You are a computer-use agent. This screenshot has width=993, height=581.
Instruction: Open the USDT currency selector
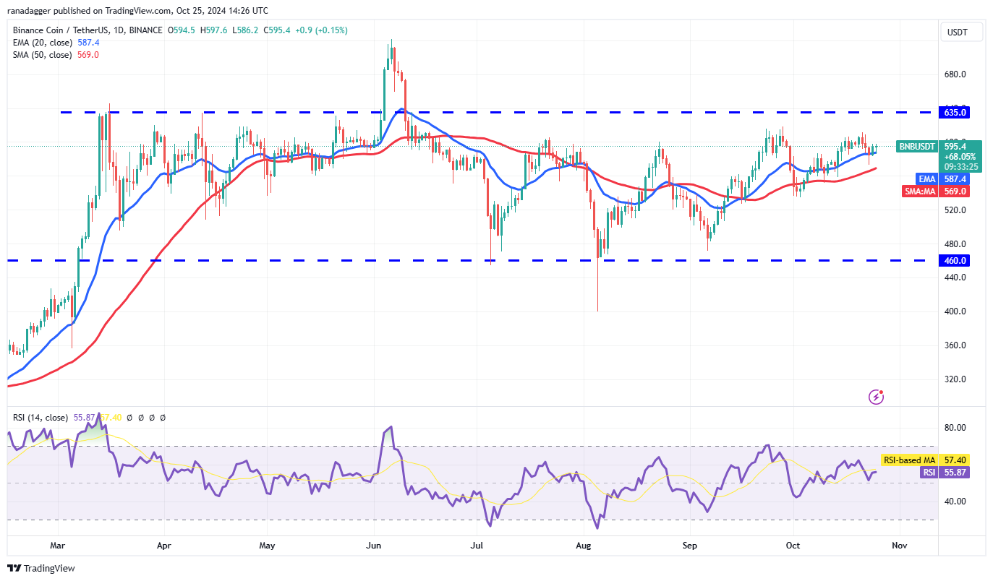pos(963,32)
